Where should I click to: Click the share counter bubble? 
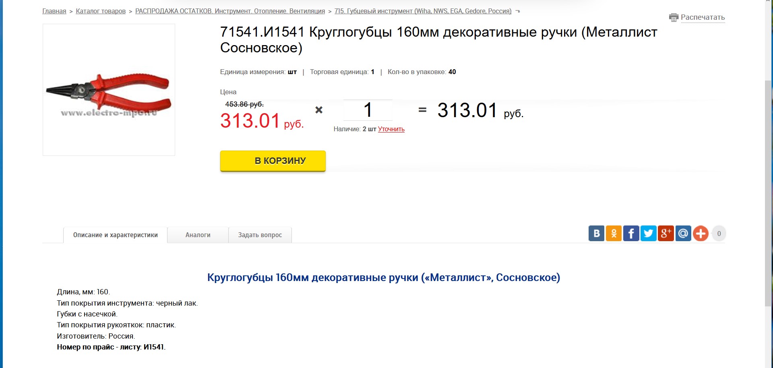coord(719,234)
